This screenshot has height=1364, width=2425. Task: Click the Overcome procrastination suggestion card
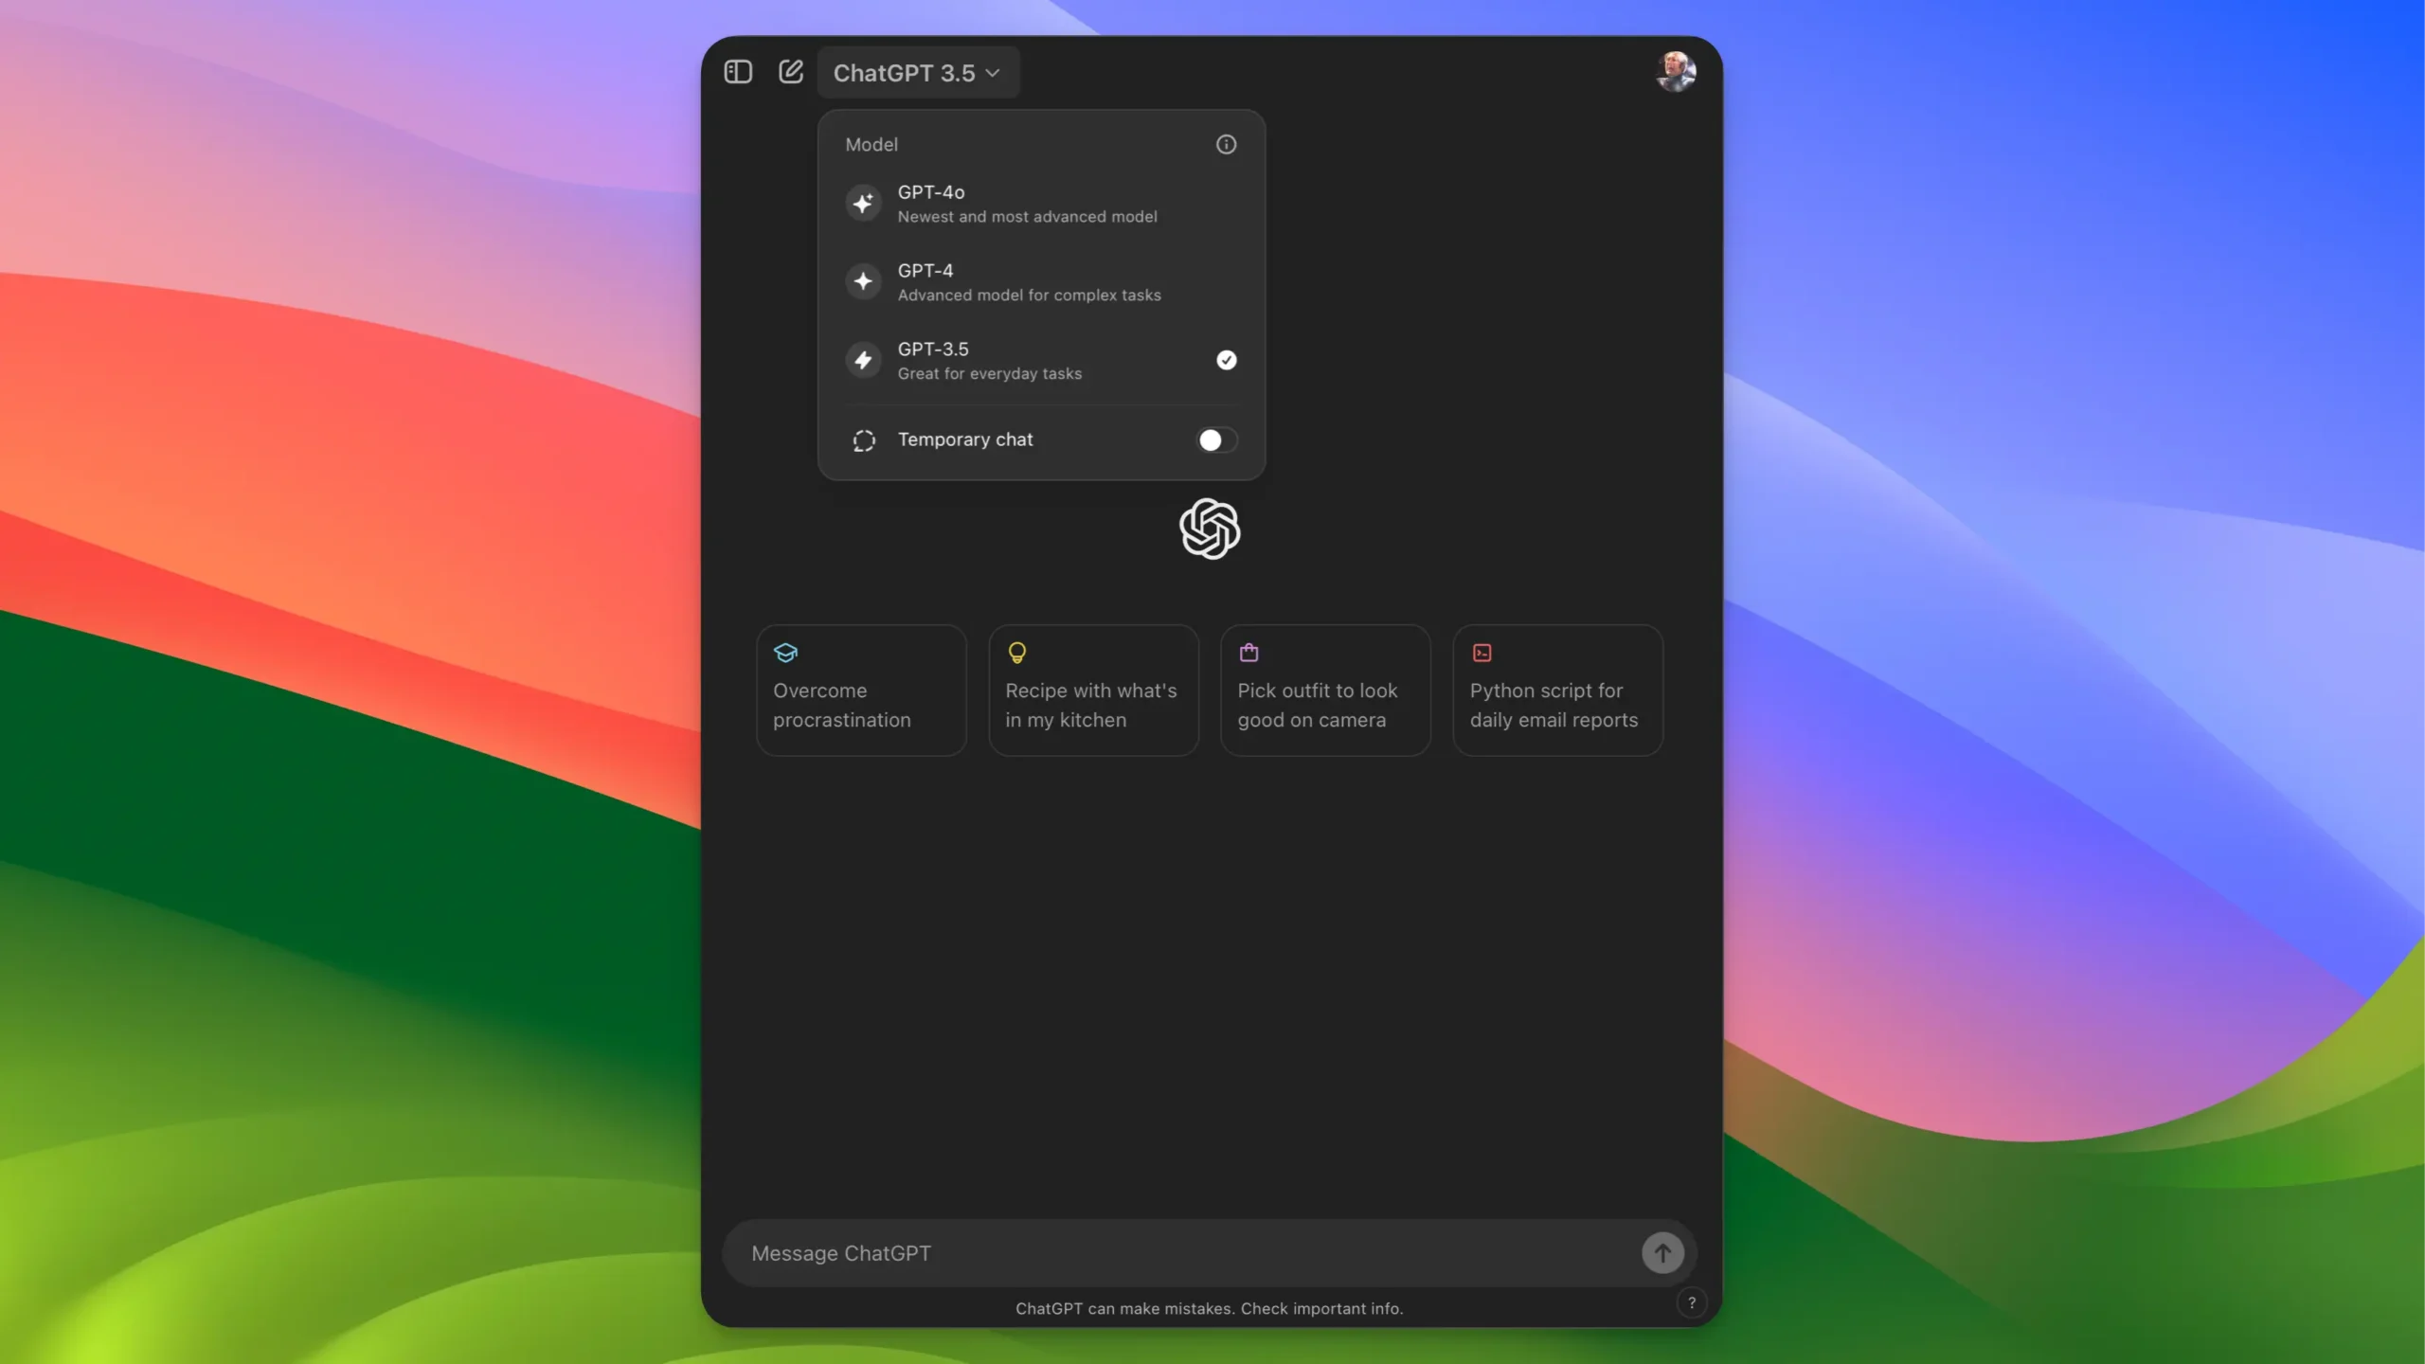[x=861, y=691]
